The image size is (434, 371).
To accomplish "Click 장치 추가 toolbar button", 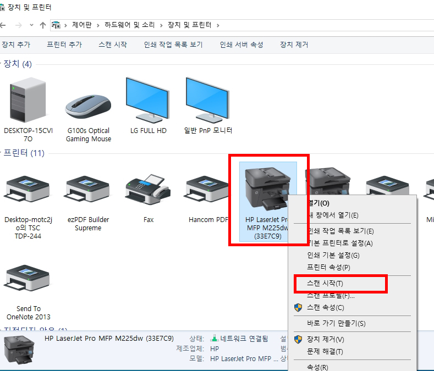I will pyautogui.click(x=16, y=45).
